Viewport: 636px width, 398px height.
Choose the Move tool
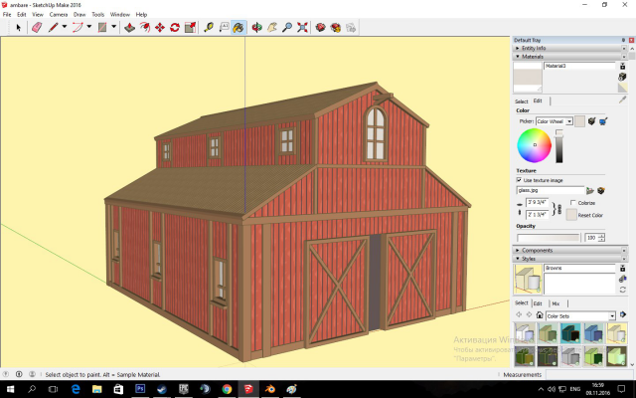tap(160, 28)
